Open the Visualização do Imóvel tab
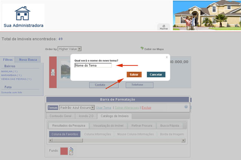 108,125
